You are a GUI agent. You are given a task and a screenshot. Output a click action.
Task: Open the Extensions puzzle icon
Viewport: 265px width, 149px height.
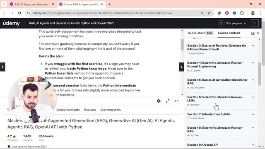click(242, 13)
